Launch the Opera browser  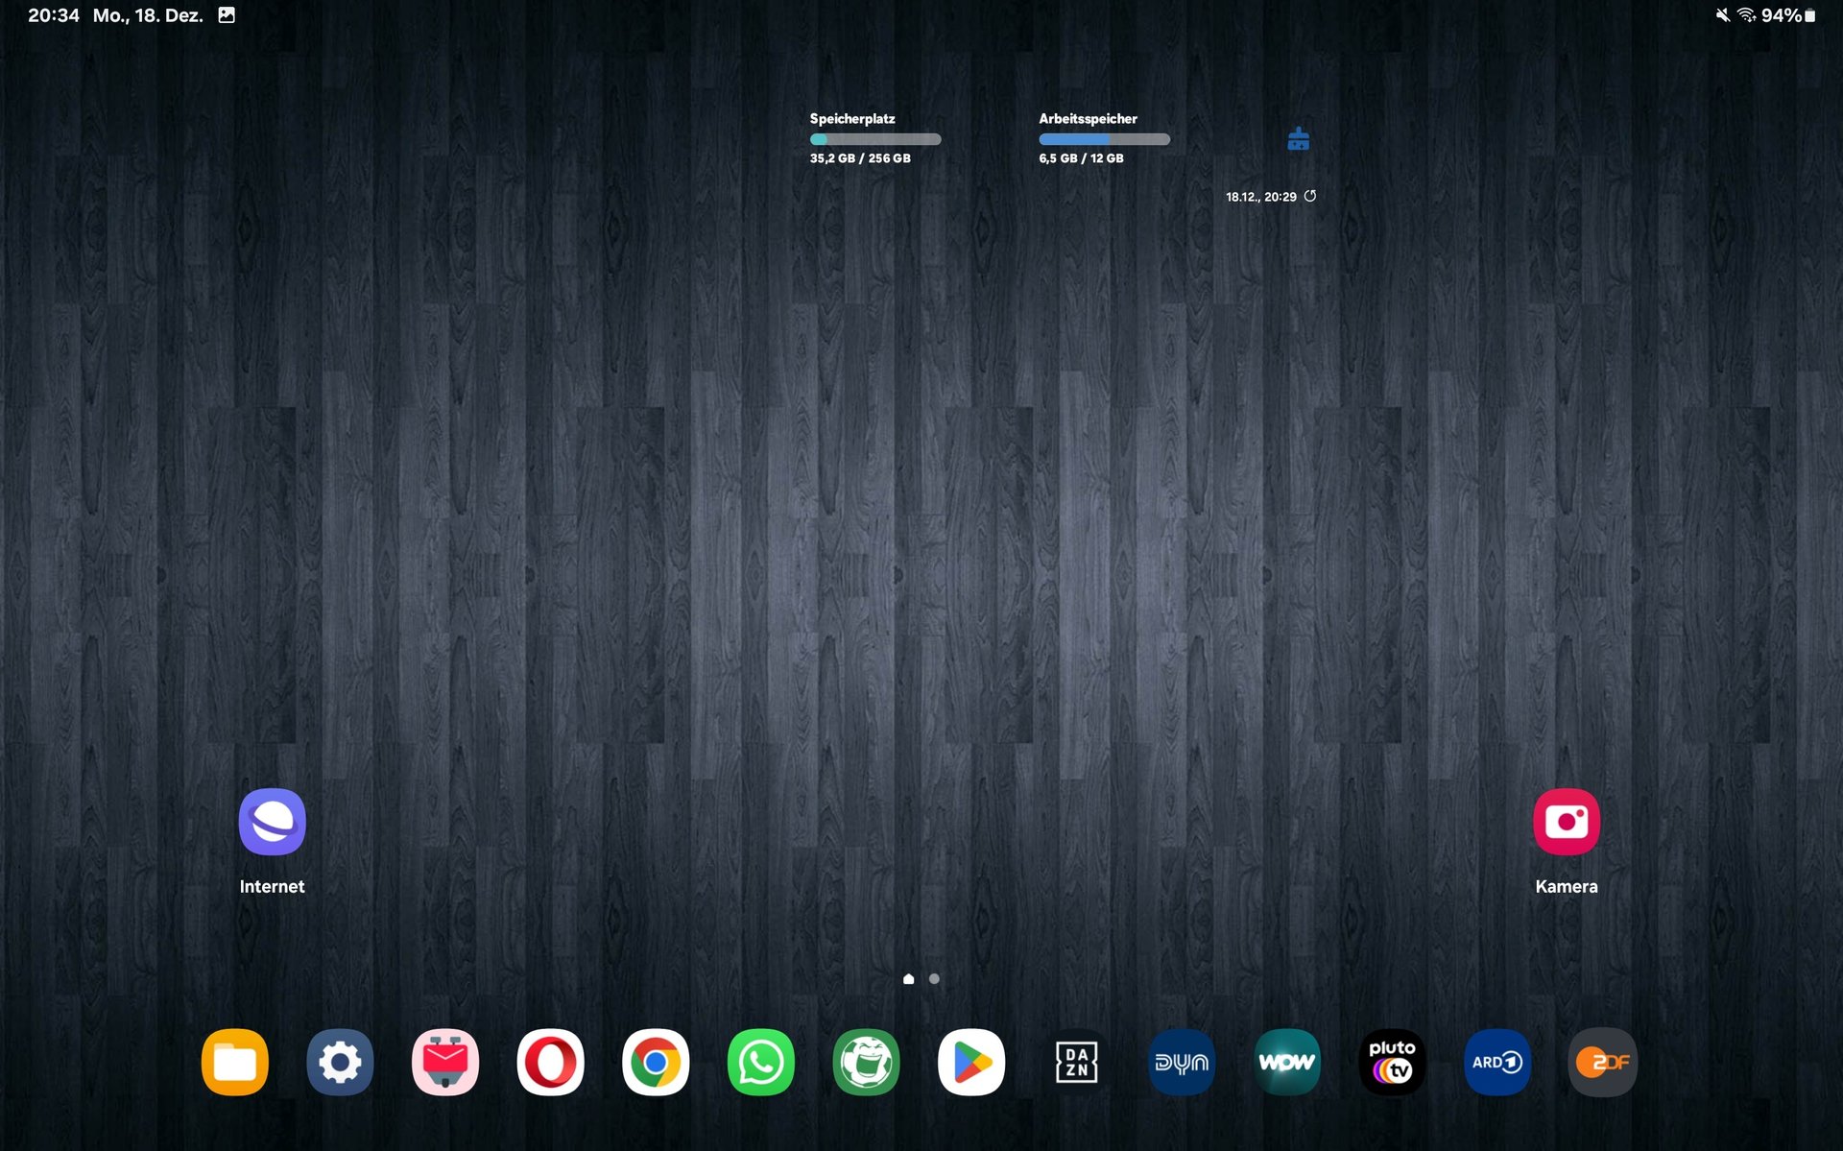point(550,1062)
